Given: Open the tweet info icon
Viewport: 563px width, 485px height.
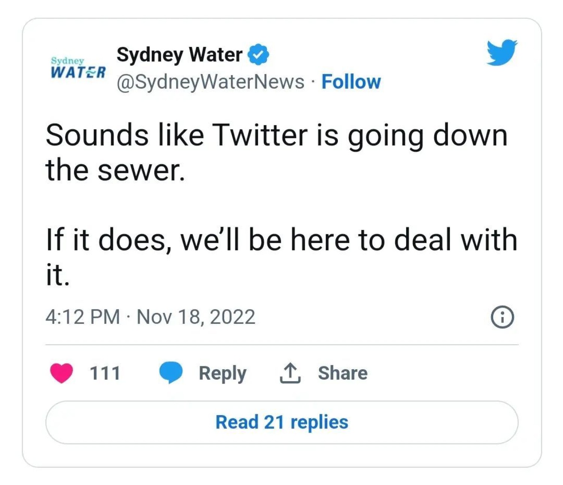Looking at the screenshot, I should [502, 317].
